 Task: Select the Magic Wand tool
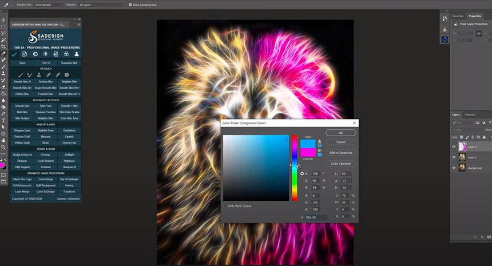(x=3, y=40)
